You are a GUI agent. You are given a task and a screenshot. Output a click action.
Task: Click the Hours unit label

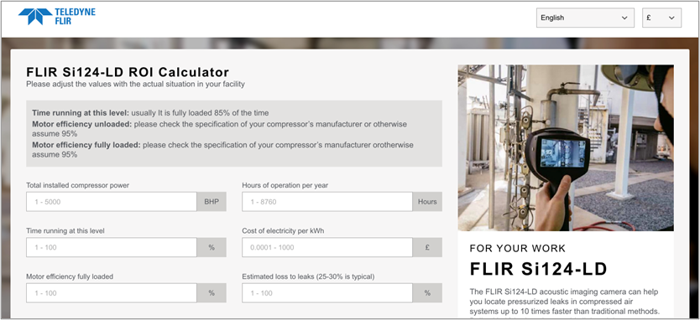tap(427, 202)
